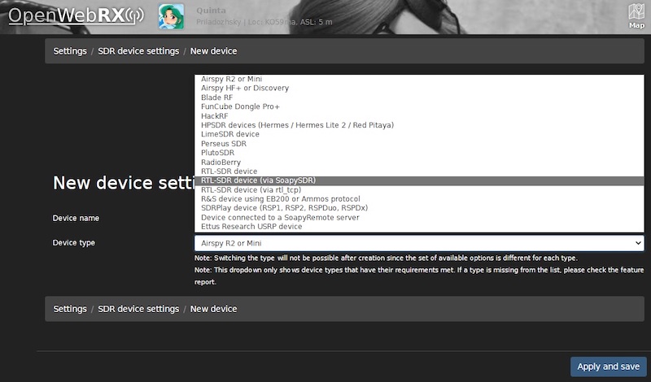Image resolution: width=651 pixels, height=382 pixels.
Task: Select Airspy HF+ or Discovery option
Action: click(x=419, y=88)
